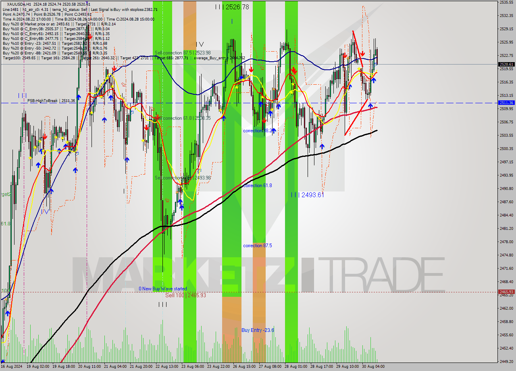This screenshot has height=371, width=516.
Task: Click the '23 Aug 22:00' time label
Action: (218, 367)
